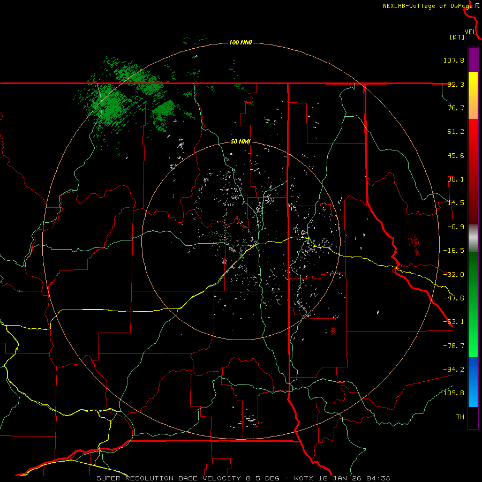Click the -16.5 velocity scale value
Screen dimensions: 482x482
pyautogui.click(x=454, y=251)
